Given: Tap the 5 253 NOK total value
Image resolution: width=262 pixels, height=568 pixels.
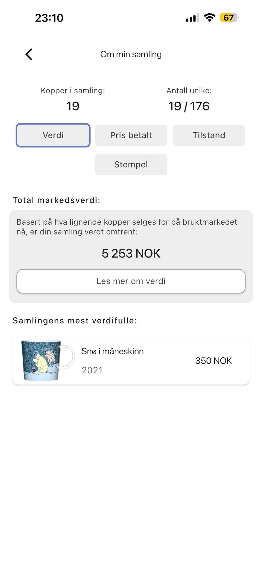Looking at the screenshot, I should pos(131,254).
